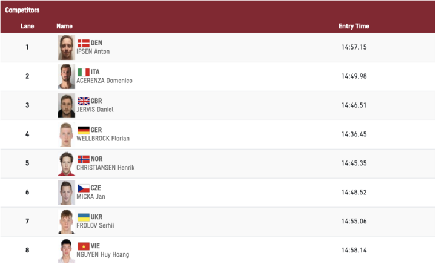436x264 pixels.
Task: Click the Ukraine flag icon
Action: 84,217
